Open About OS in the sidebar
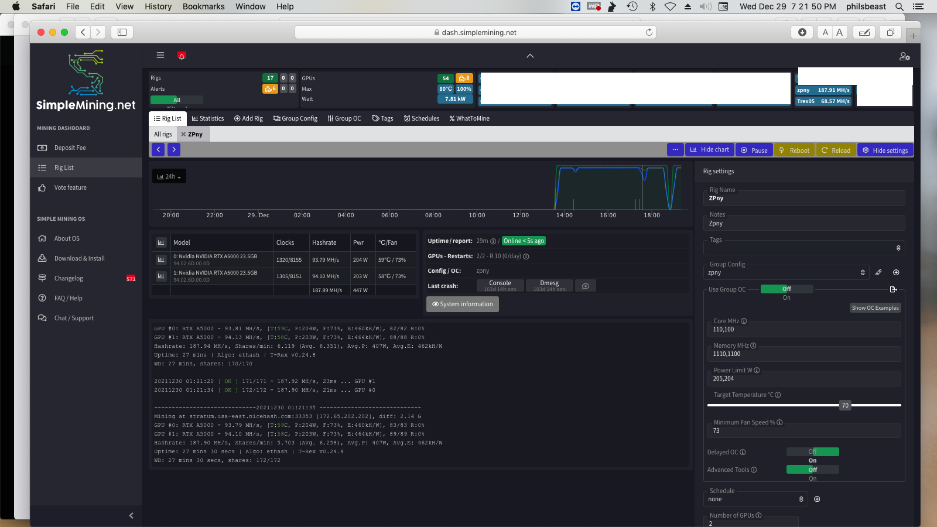This screenshot has height=527, width=937. coord(86,238)
